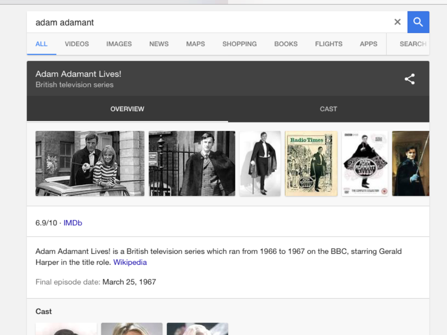Screen dimensions: 447x335
Task: Open the APPS tab
Action: (x=368, y=44)
